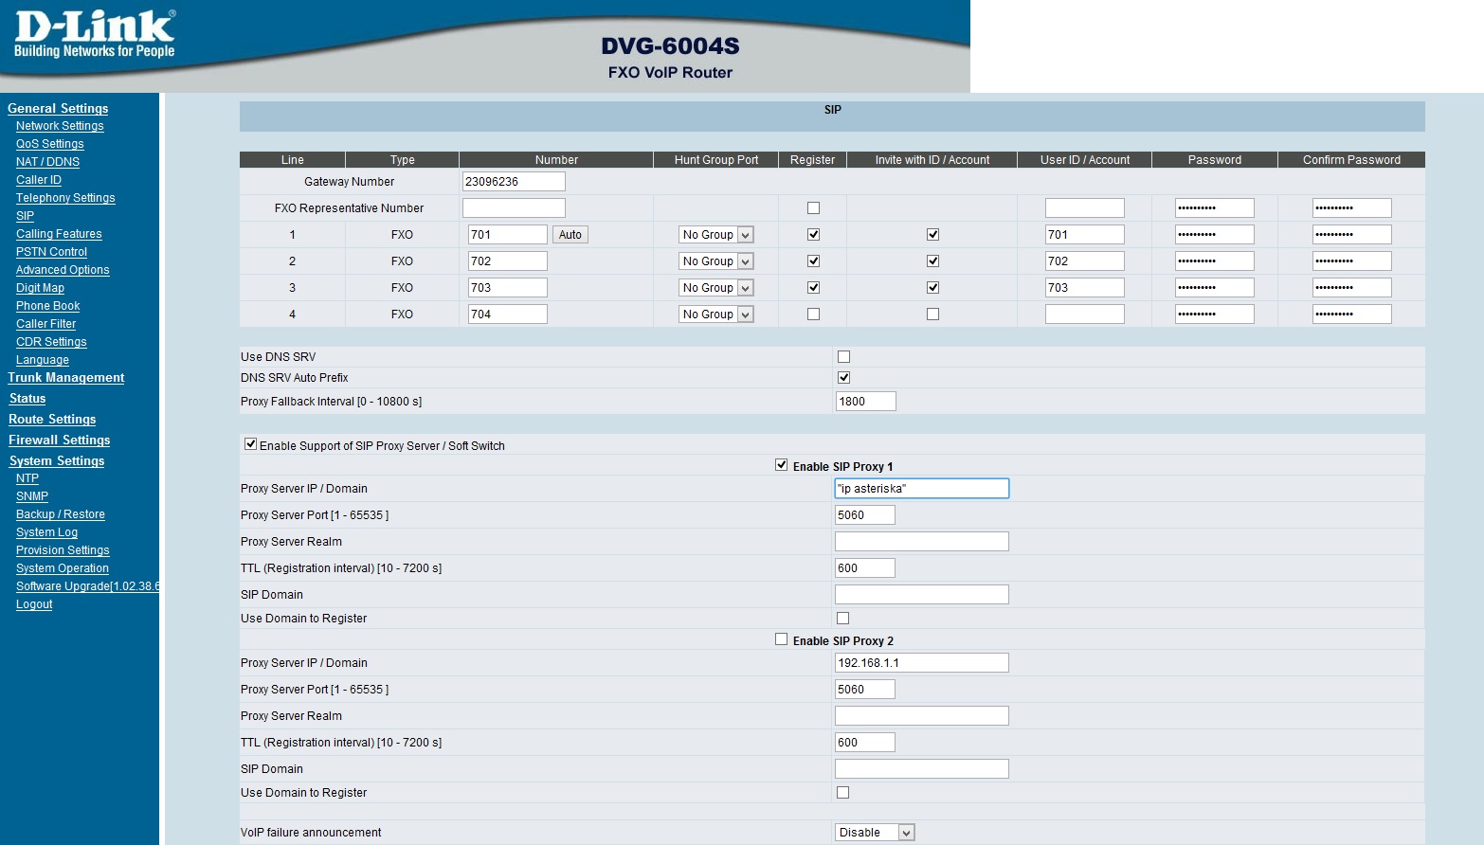Disable Enable SIP Proxy 1 checkbox

pos(781,465)
